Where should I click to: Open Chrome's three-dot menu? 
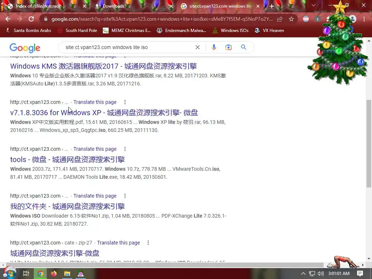point(364,19)
